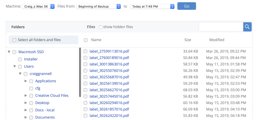Open file label_30256627016.pdf
Viewport: 258px width, 120px height.
click(109, 90)
